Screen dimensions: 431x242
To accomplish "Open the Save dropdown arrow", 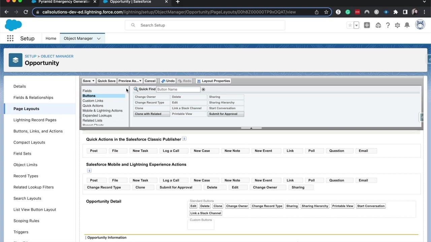I will click(x=93, y=81).
